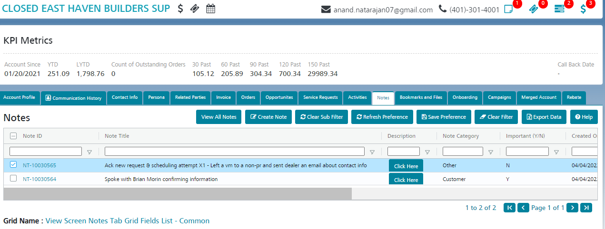Click Here button for NT-10030565 description
This screenshot has height=229, width=605.
coord(406,166)
